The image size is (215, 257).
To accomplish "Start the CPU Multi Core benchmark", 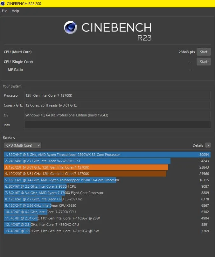I will (x=204, y=52).
